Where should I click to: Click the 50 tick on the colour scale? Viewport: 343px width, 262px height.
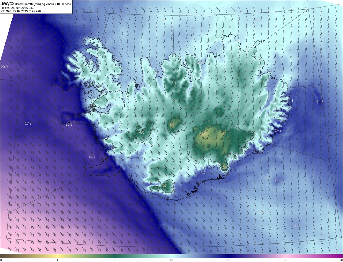tap(341, 260)
